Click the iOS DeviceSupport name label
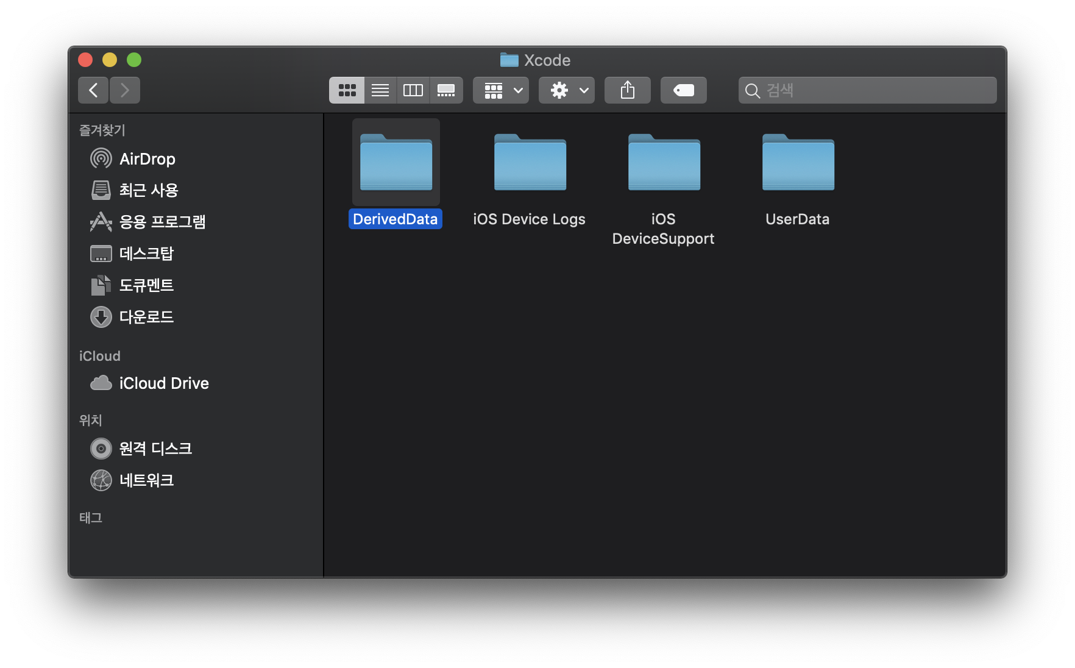The width and height of the screenshot is (1075, 668). pos(664,229)
